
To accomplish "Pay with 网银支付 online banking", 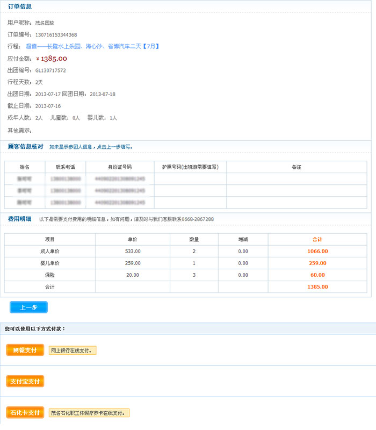I will coord(25,350).
